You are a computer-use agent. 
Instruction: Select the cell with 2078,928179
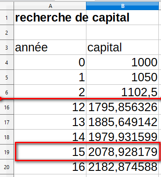(122, 152)
